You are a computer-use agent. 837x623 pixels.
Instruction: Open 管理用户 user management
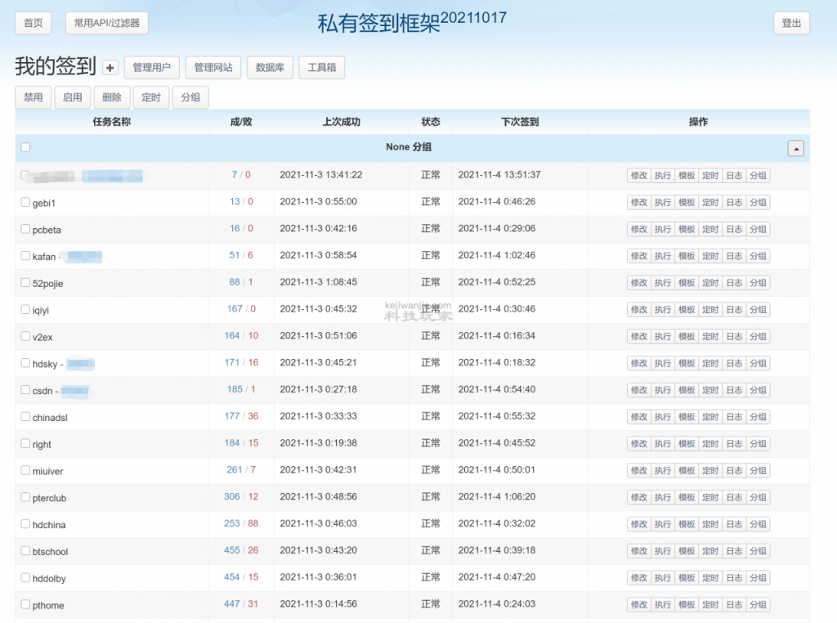tap(150, 67)
